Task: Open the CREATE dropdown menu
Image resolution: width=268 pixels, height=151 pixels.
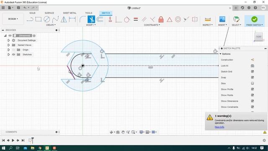Action: point(51,25)
